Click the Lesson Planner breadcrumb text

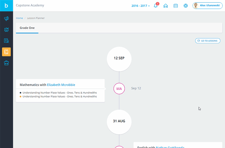pos(36,18)
